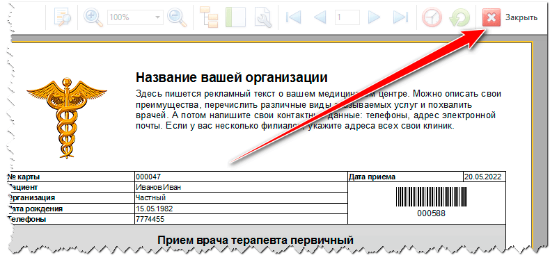Screen dimensions: 550x260
Task: Click the card number value 000047
Action: [148, 177]
